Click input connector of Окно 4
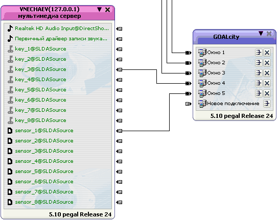 [x=189, y=83]
